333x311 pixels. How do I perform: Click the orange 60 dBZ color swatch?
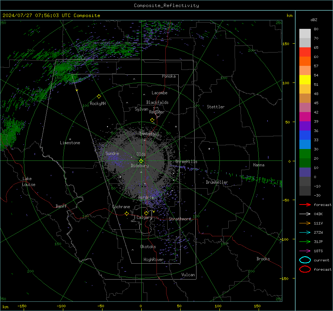305,61
